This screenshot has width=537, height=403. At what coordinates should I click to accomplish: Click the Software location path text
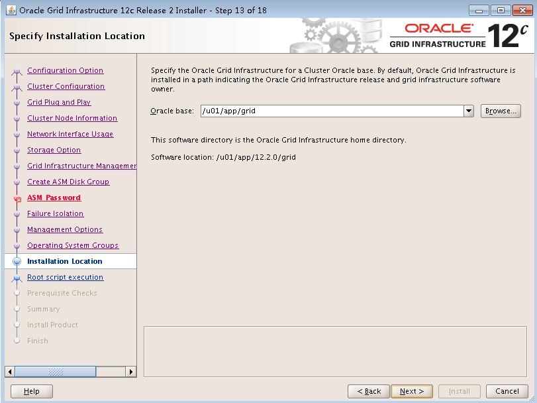coord(256,157)
